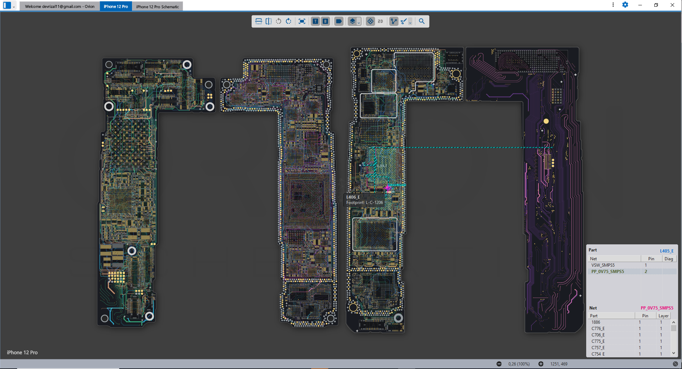Toggle the bottom side B view
The width and height of the screenshot is (682, 369).
325,21
